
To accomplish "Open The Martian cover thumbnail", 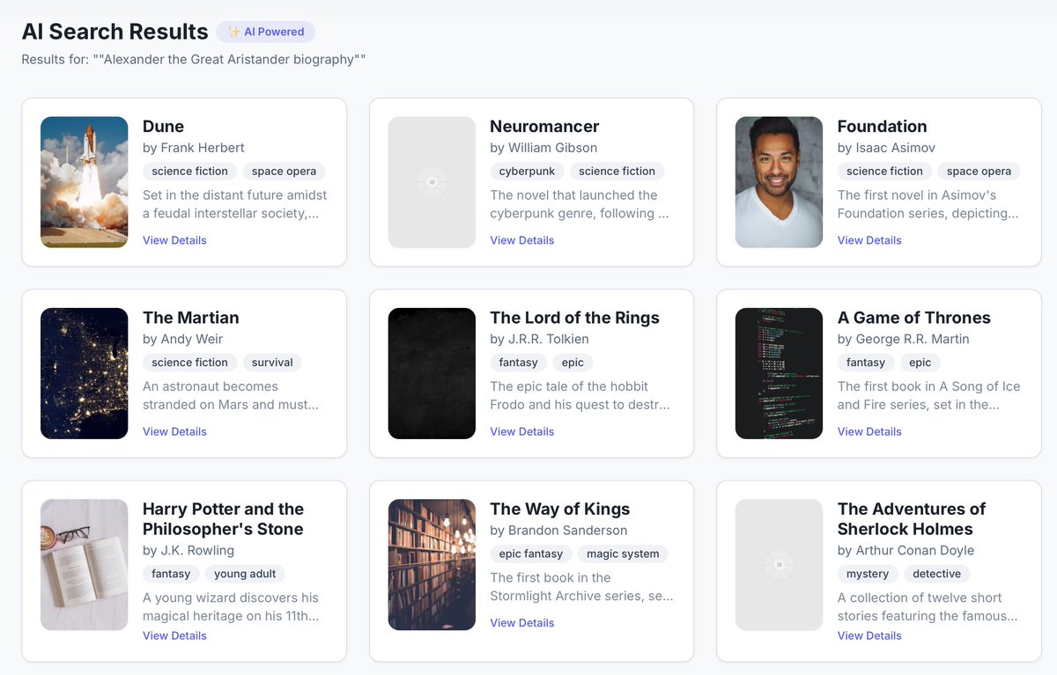I will (85, 373).
